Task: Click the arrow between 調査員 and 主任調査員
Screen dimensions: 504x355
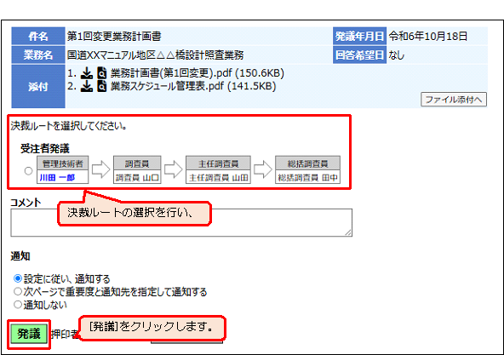Action: click(174, 169)
